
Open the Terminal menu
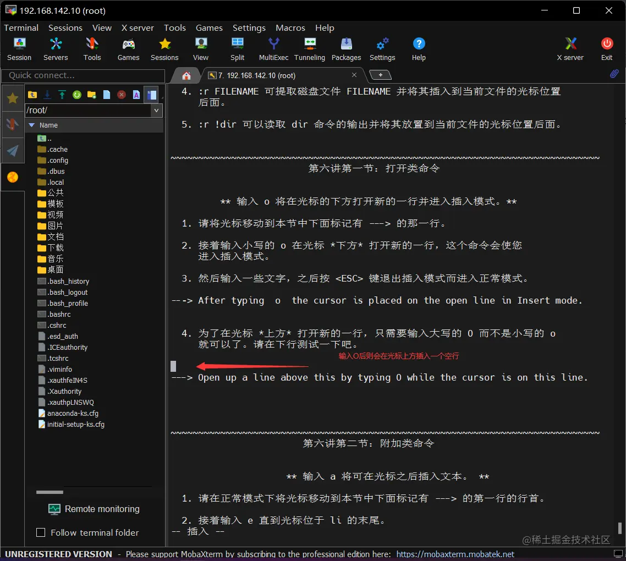coord(21,28)
